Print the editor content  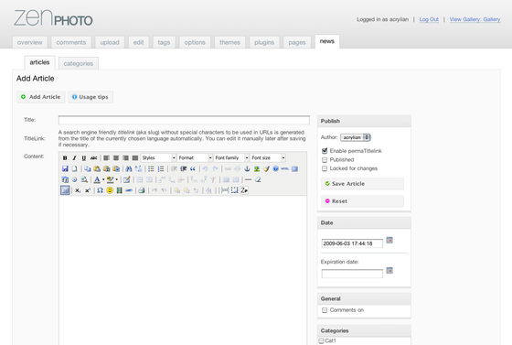[x=142, y=190]
